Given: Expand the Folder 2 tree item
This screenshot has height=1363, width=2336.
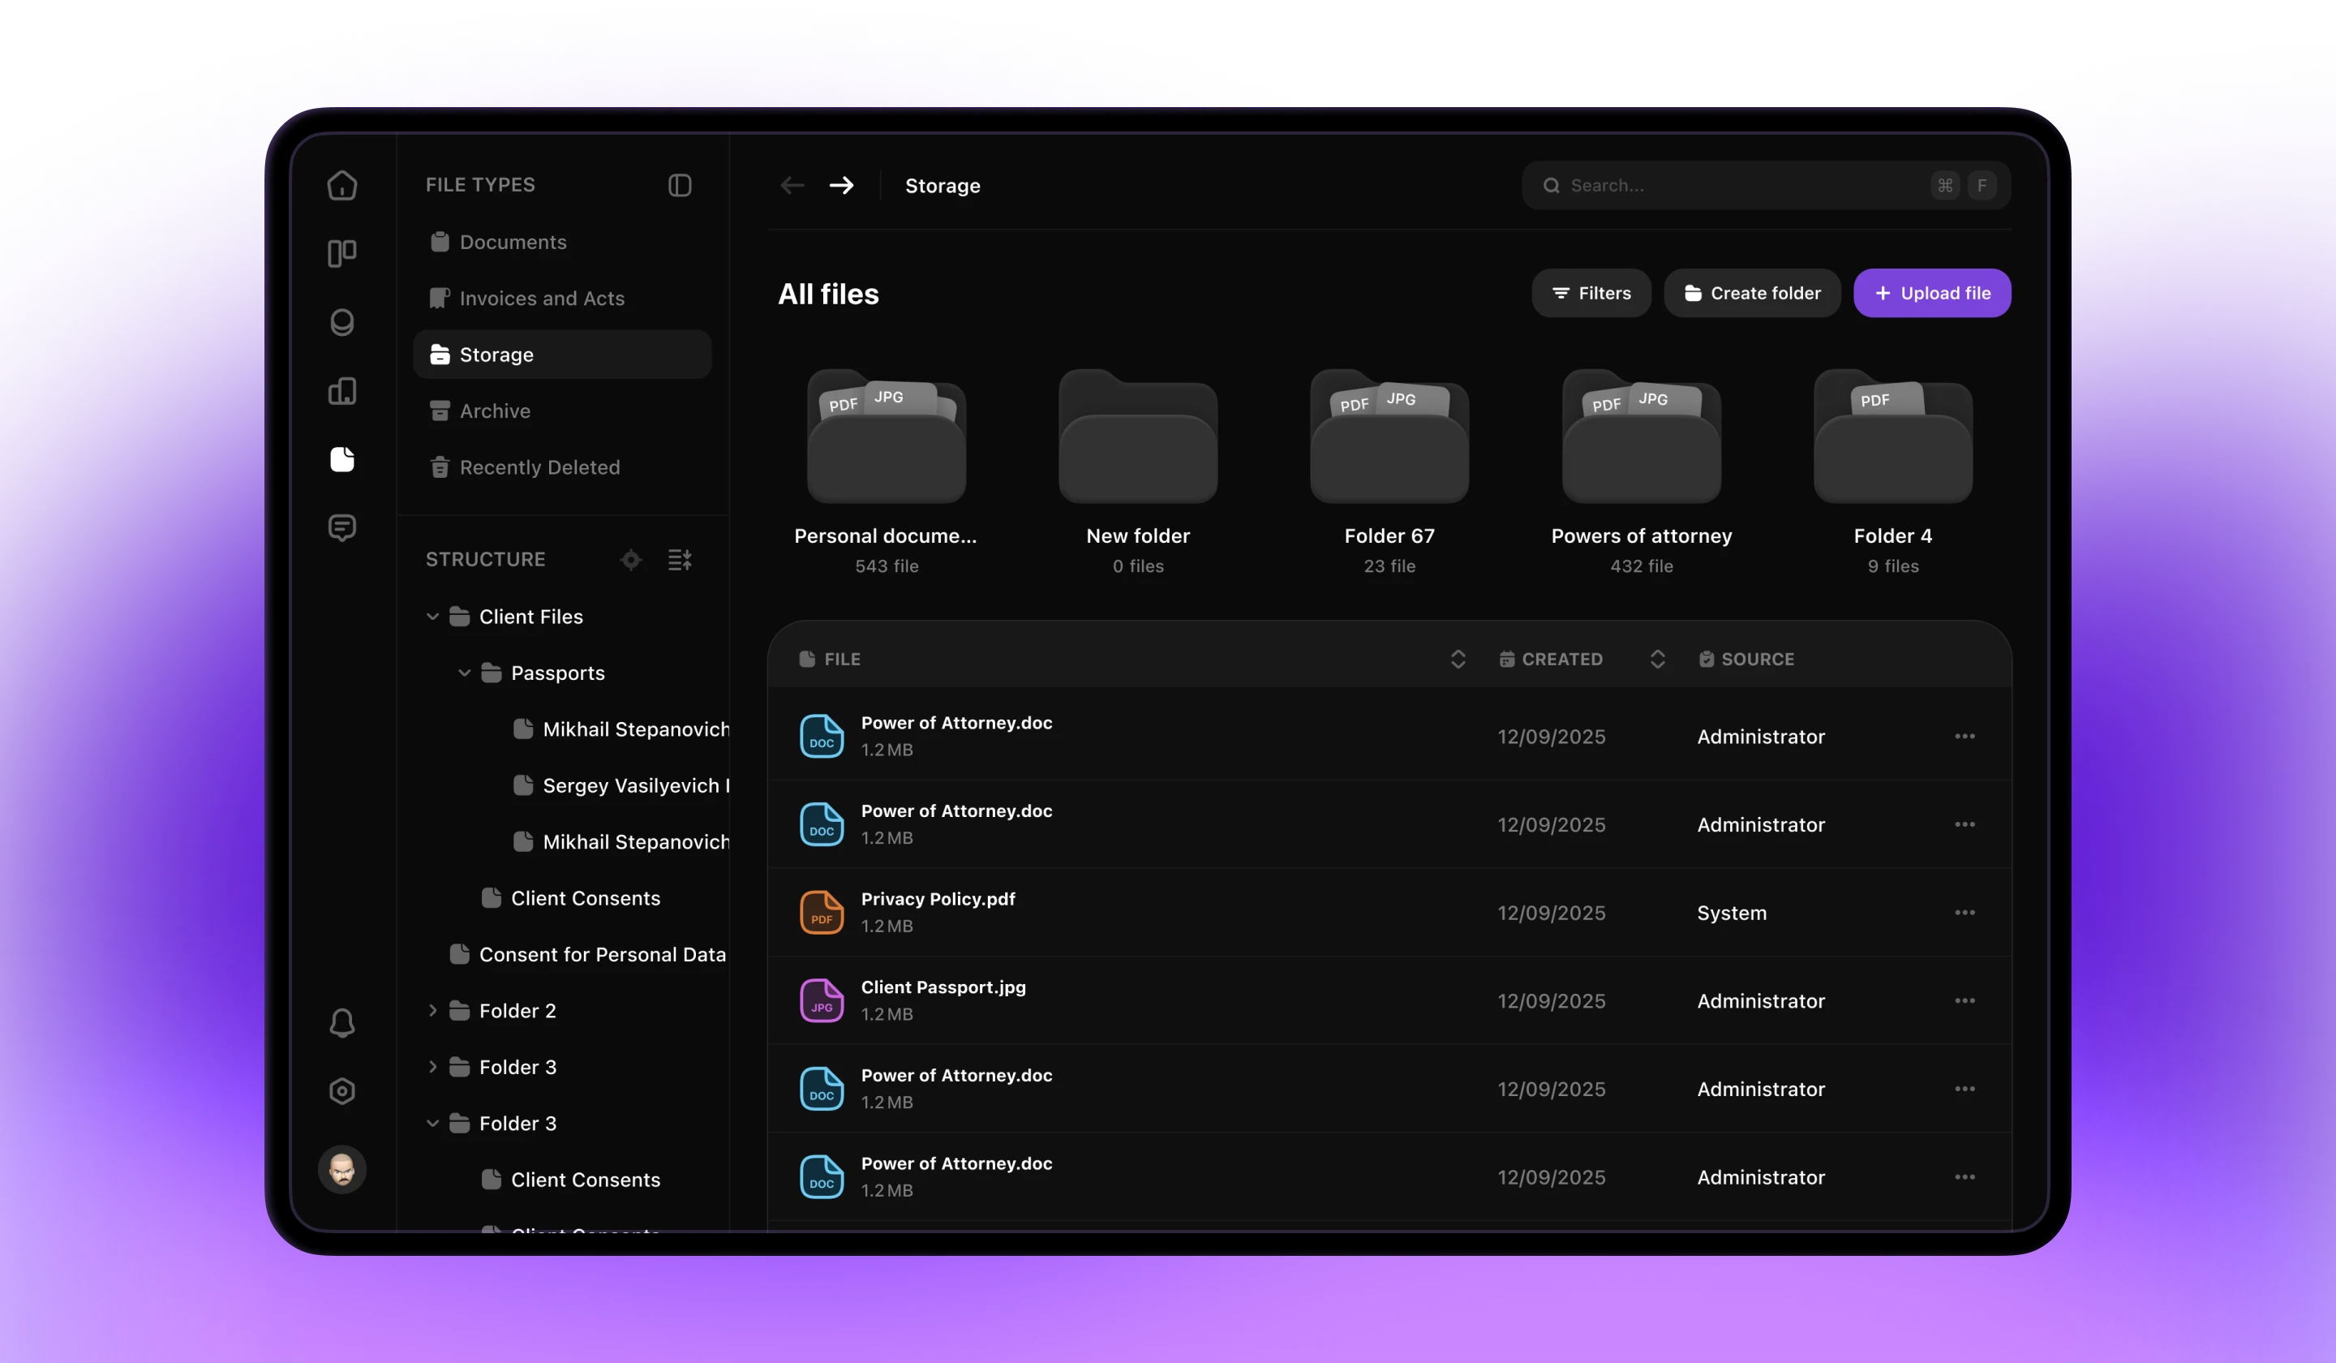Looking at the screenshot, I should point(432,1011).
